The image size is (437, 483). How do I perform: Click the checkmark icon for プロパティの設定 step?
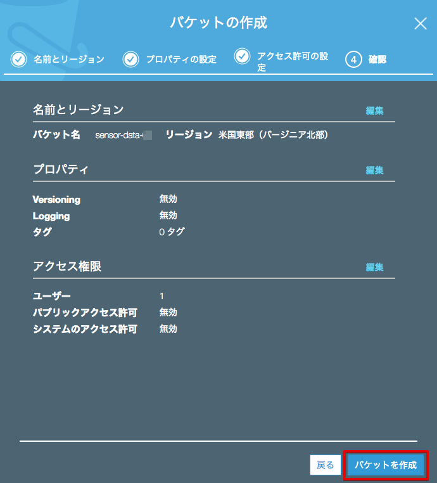click(x=131, y=59)
